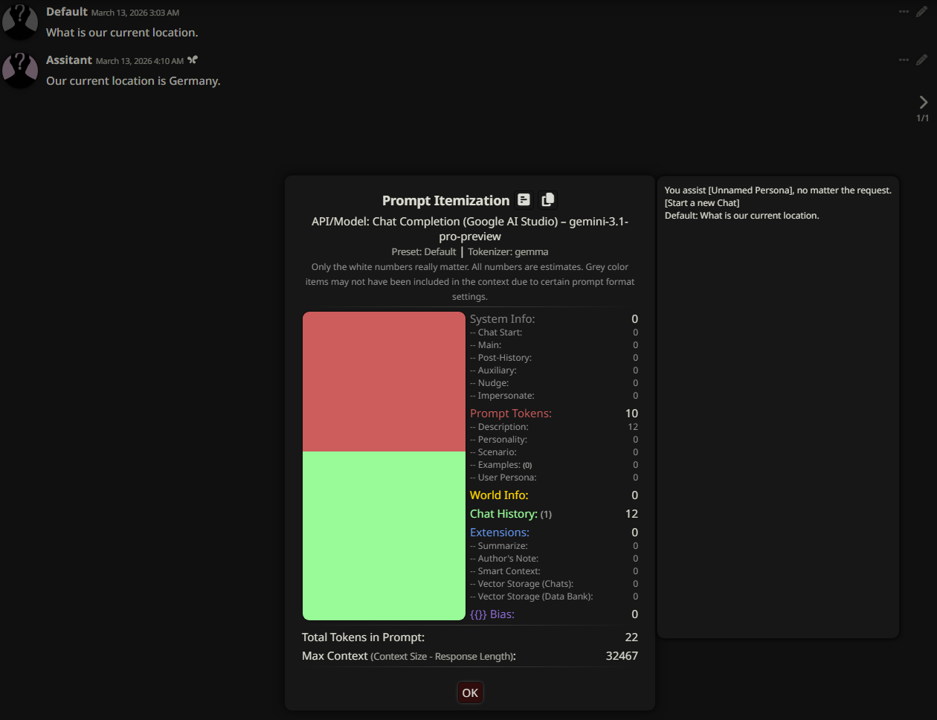Click the 'Author's Note:' row
Viewport: 937px width, 720px height.
click(554, 559)
